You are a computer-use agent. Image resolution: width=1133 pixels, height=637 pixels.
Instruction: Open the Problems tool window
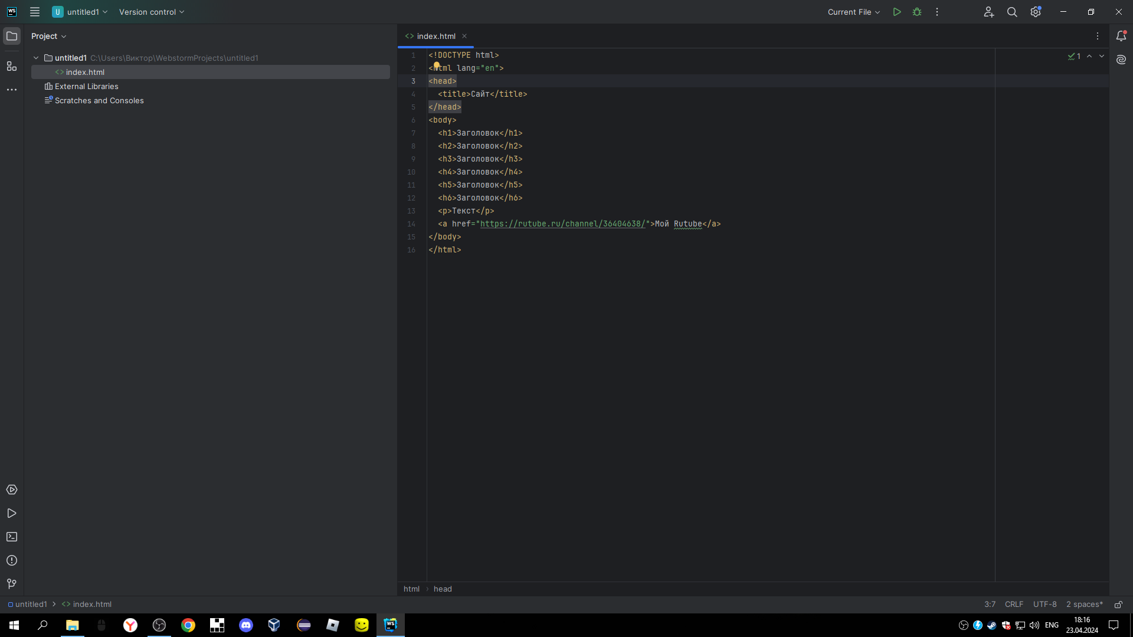coord(12,560)
